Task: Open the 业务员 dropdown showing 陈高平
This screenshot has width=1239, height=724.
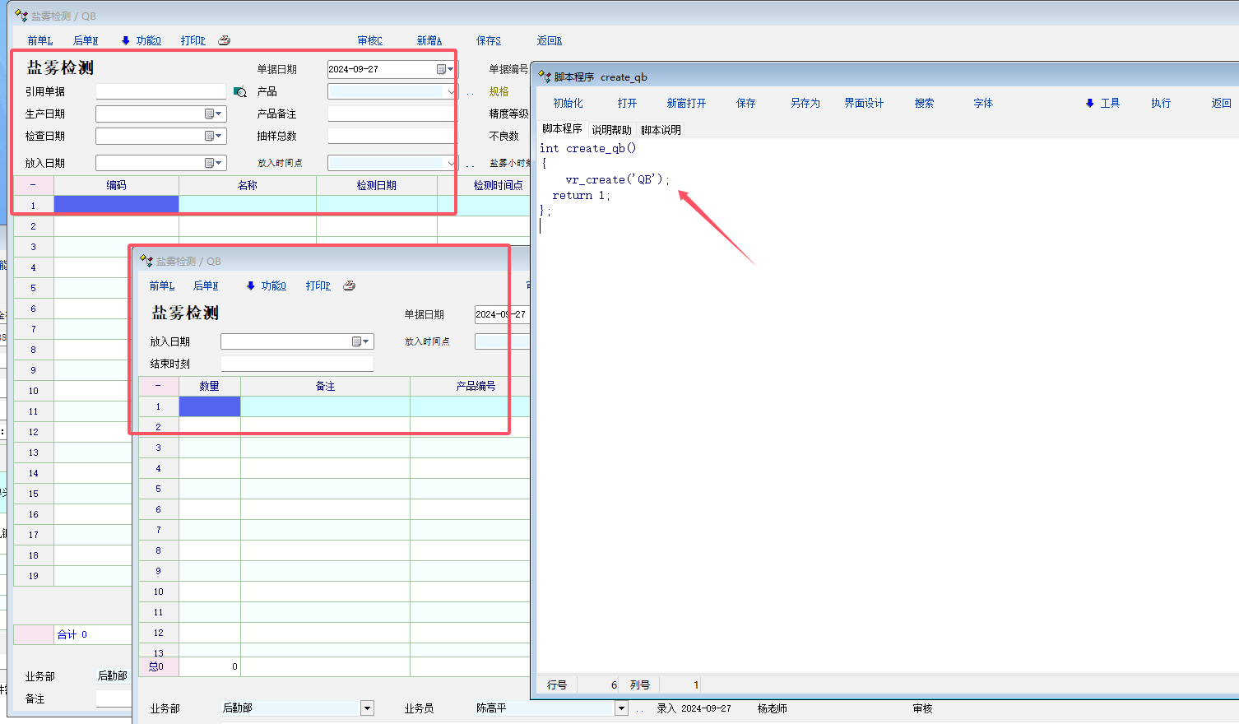Action: (x=621, y=708)
